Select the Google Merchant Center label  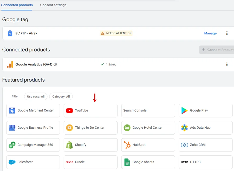click(x=36, y=110)
